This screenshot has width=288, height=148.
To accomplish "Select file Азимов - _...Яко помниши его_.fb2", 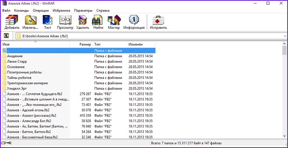I will point(34,105).
